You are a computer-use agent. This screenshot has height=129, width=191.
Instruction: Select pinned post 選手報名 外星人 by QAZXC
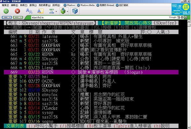(x=91, y=81)
